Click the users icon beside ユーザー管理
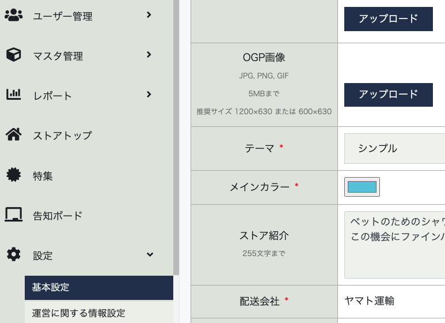 click(13, 16)
